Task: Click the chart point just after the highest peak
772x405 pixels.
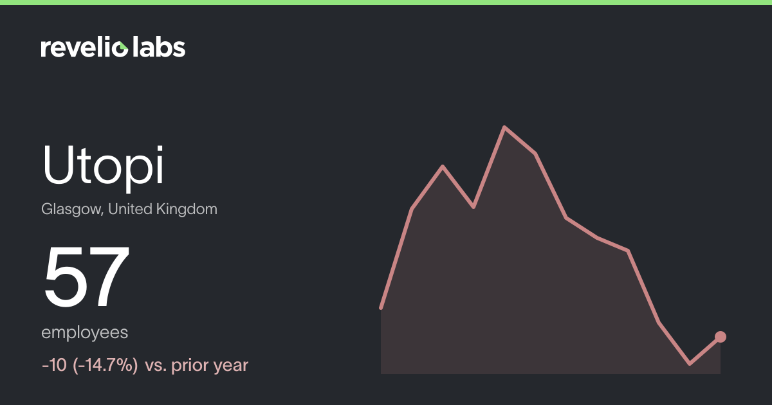Action: [x=535, y=154]
